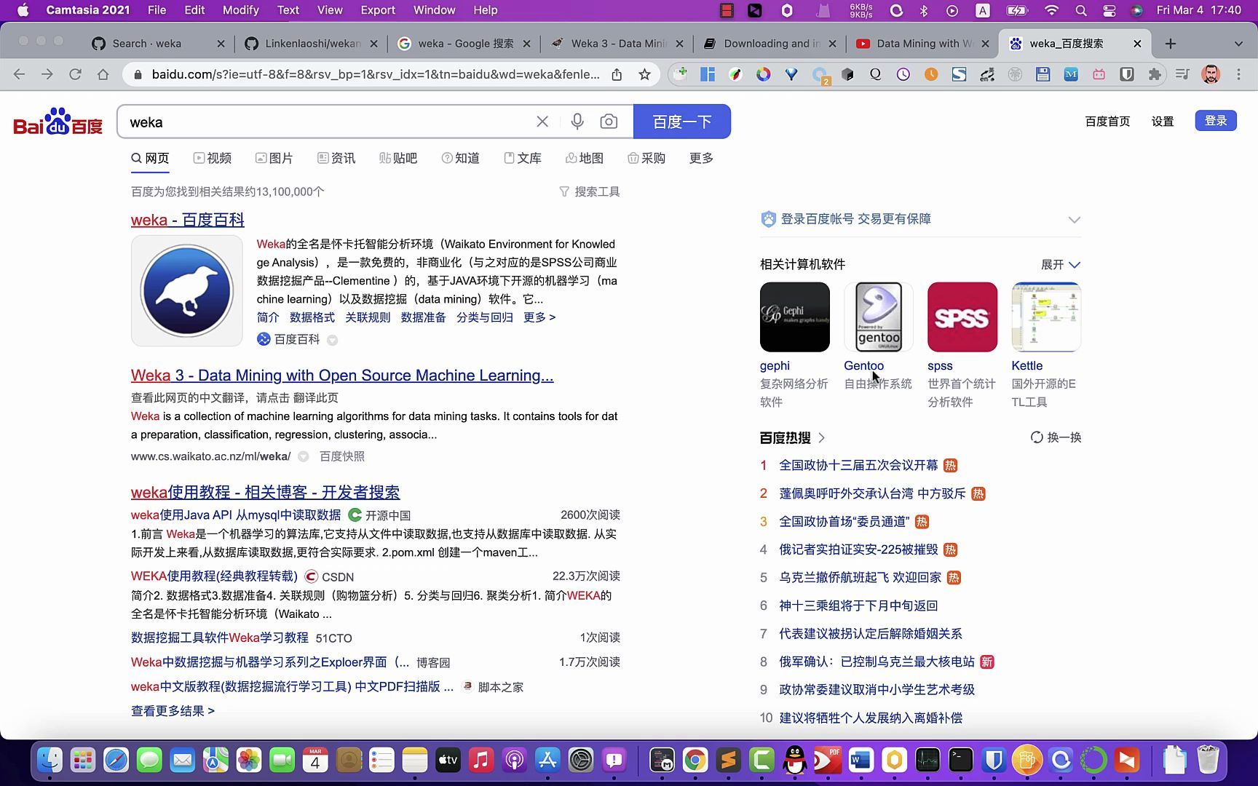Open 百度首页 link
The width and height of the screenshot is (1258, 786).
(1107, 122)
